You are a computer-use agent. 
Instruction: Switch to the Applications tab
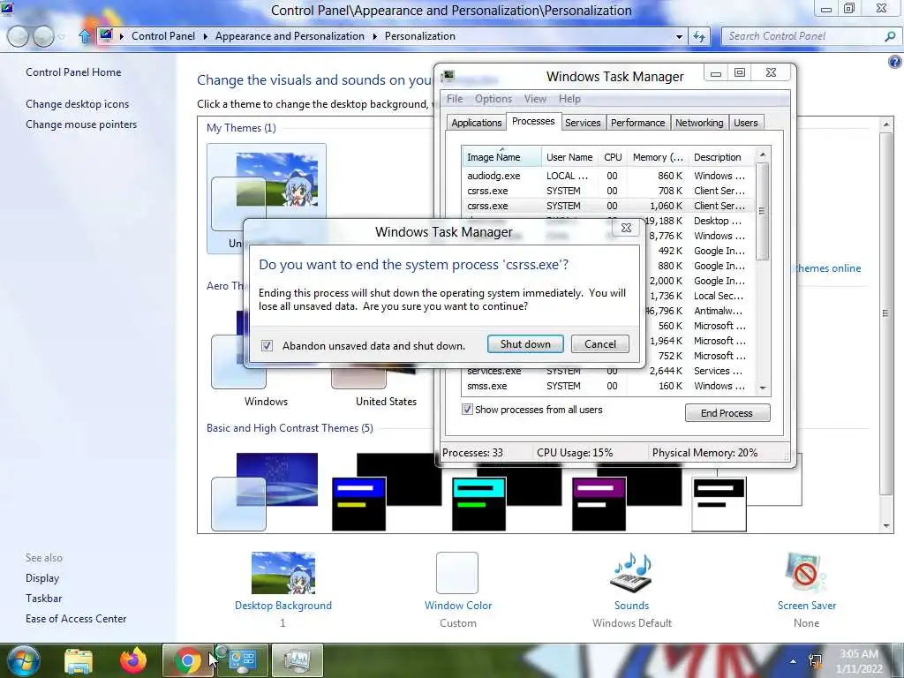click(x=476, y=123)
